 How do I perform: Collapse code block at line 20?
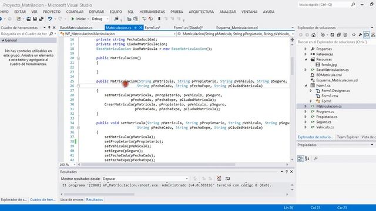(78, 58)
